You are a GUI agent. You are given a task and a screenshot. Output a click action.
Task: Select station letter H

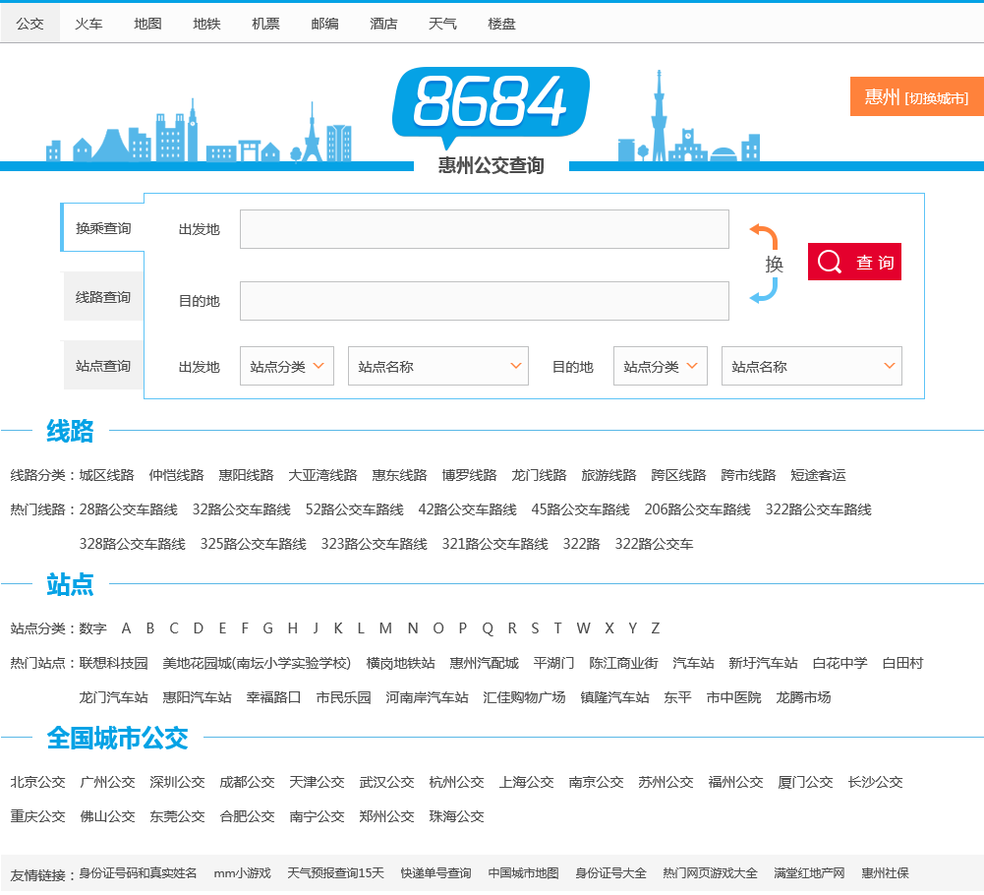[x=292, y=628]
